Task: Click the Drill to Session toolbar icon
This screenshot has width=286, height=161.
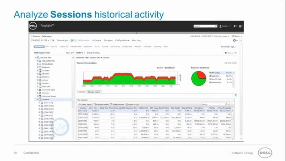Action: pyautogui.click(x=111, y=104)
